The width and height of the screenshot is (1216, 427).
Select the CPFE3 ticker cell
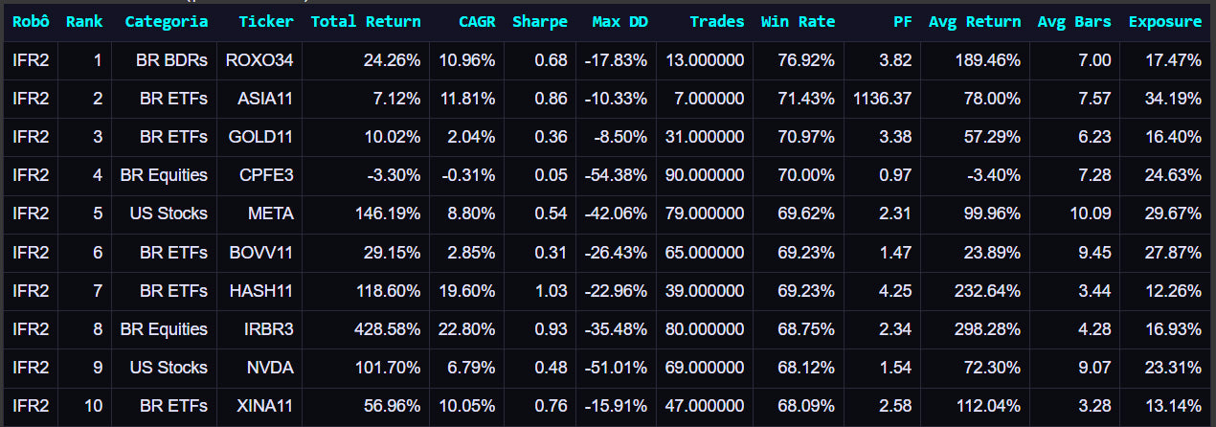(266, 175)
